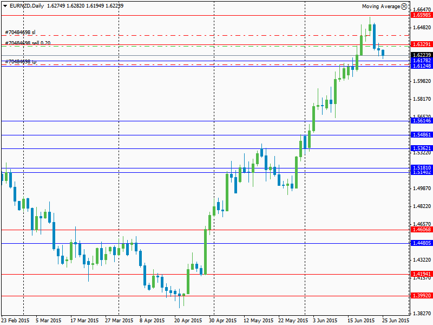Click the 15 Jun 2015 date label

(360, 321)
